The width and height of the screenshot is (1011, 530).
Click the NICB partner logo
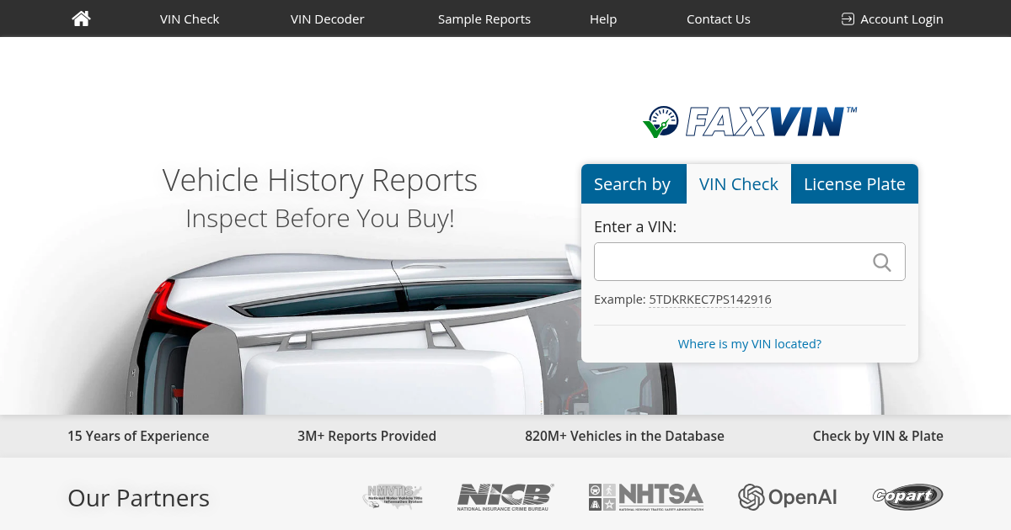[x=505, y=496]
